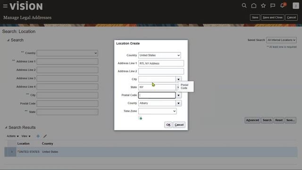
Task: Click the Postal Code input field in dialog
Action: (x=157, y=95)
